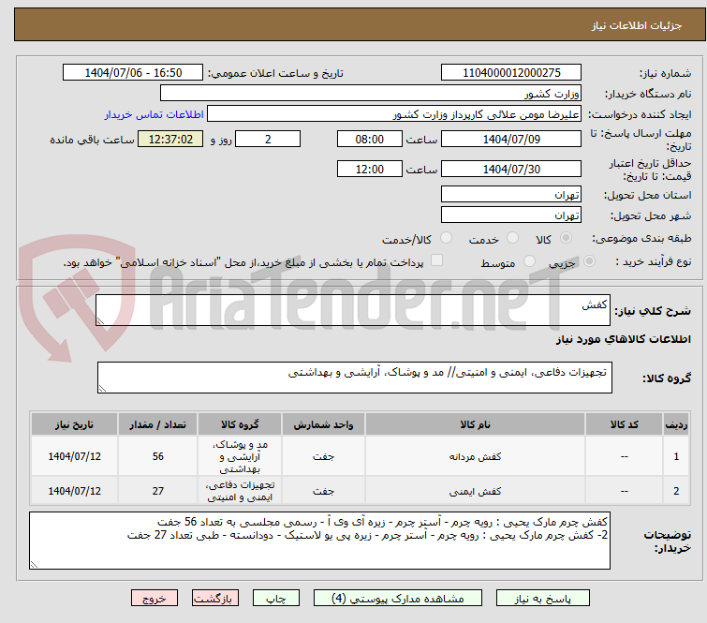Click resize handle of توضیحات خریدار textarea
This screenshot has height=623, width=707.
click(x=35, y=564)
